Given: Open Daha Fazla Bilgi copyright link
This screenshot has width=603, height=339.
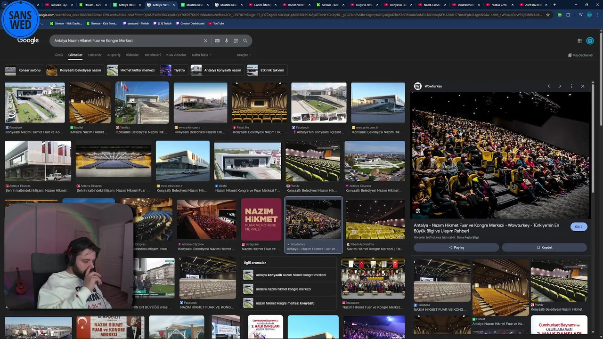Looking at the screenshot, I should coord(467,237).
